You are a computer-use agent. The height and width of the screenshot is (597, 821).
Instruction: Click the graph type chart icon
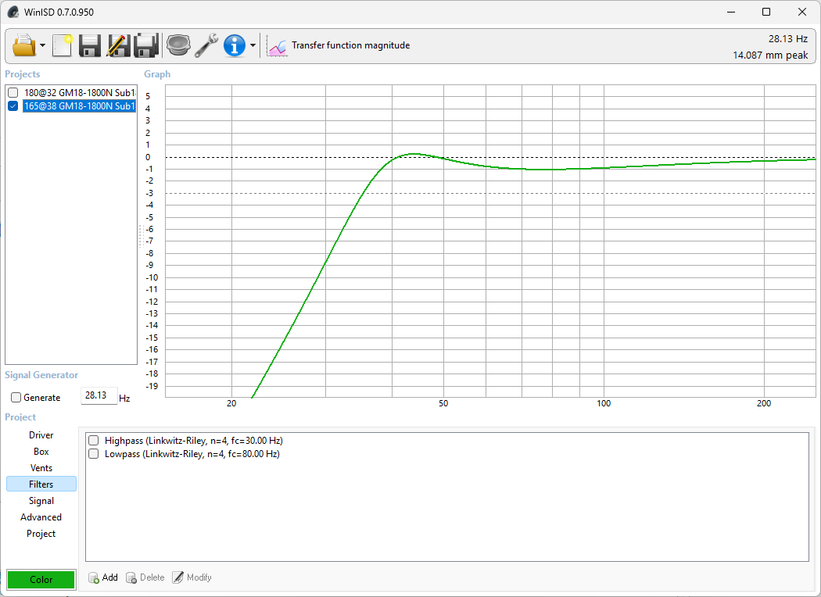(277, 46)
